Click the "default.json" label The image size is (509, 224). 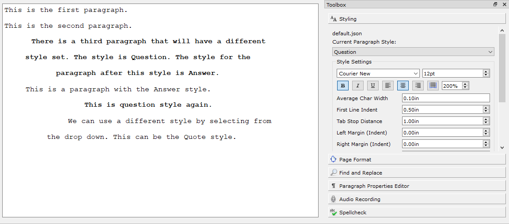347,34
